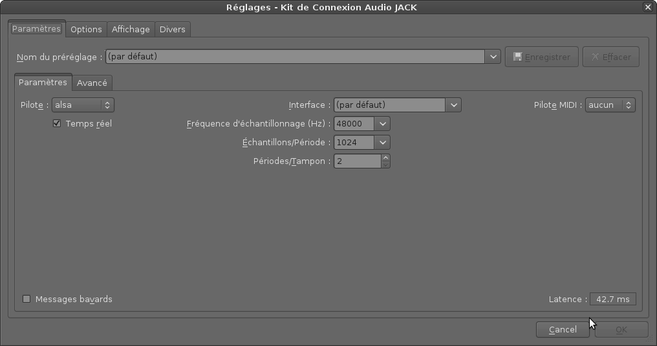Decrease Périodes/Tampon with the down arrow
Screen dimensions: 657x346
[385, 165]
